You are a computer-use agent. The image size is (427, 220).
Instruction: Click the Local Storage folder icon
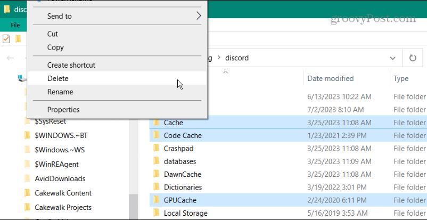[x=156, y=213]
